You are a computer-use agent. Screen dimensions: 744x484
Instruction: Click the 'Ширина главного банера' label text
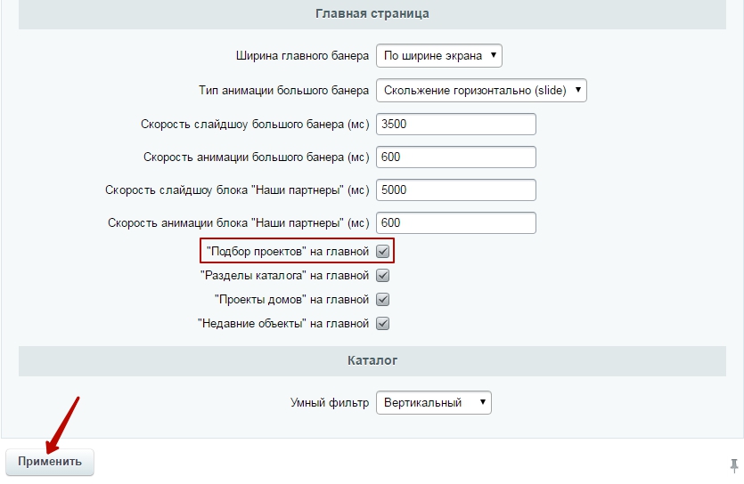point(301,56)
